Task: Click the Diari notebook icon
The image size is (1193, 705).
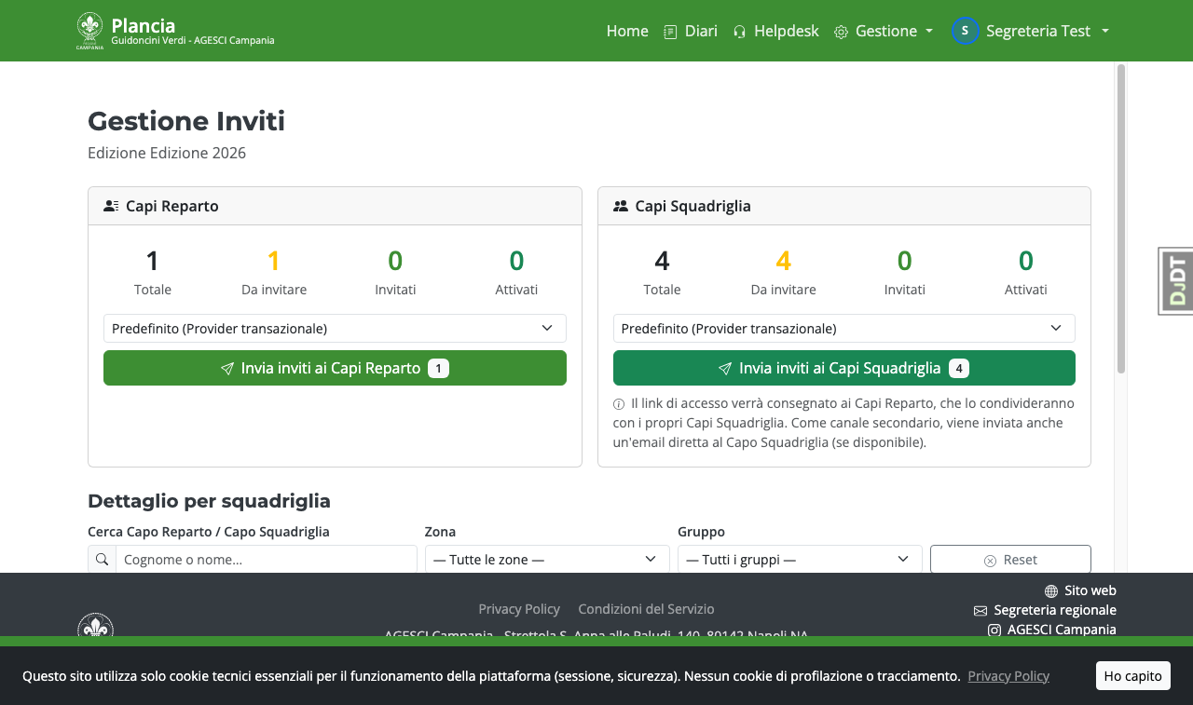Action: 670,32
